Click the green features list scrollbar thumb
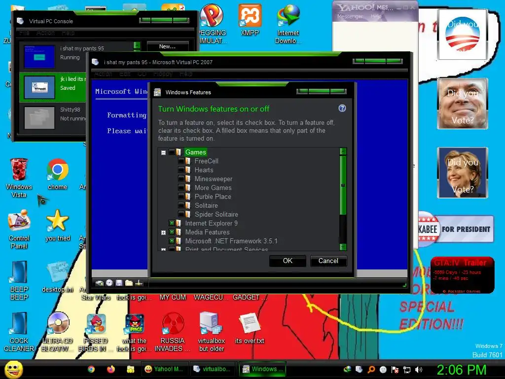The height and width of the screenshot is (379, 505). pos(343,186)
